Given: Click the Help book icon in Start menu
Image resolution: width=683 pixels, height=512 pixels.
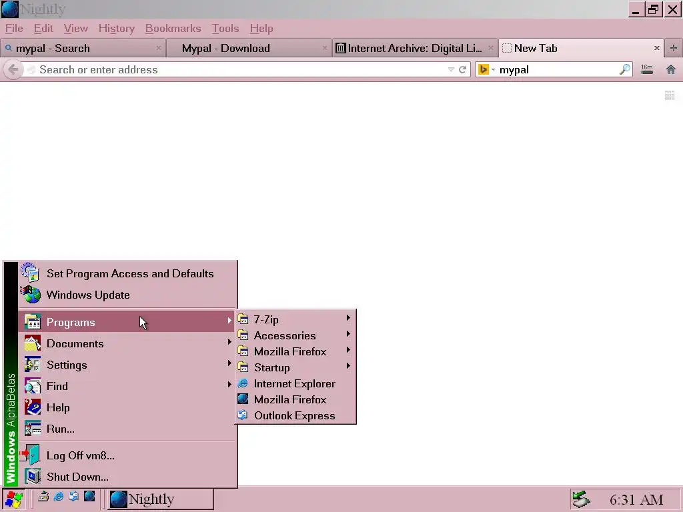Looking at the screenshot, I should (x=33, y=407).
